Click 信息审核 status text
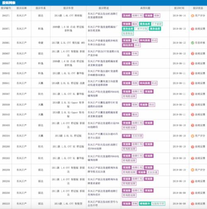207x209 pixels. (200, 43)
